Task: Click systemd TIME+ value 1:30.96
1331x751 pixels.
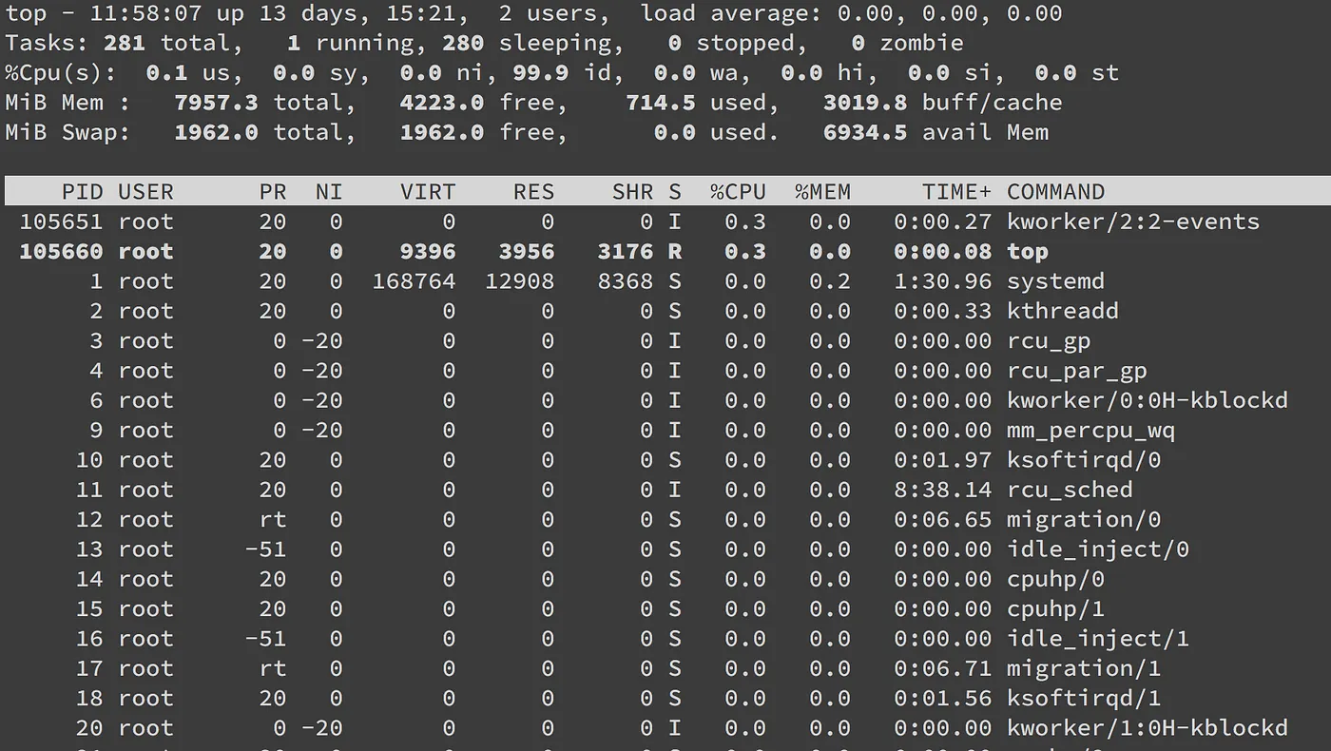Action: click(942, 281)
